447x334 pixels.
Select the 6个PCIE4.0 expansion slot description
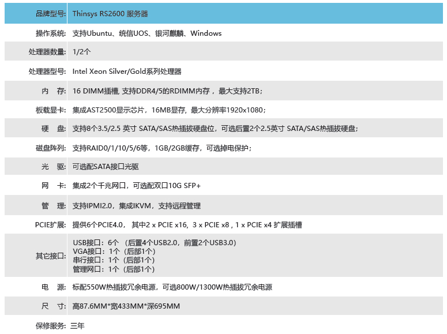[x=187, y=225]
